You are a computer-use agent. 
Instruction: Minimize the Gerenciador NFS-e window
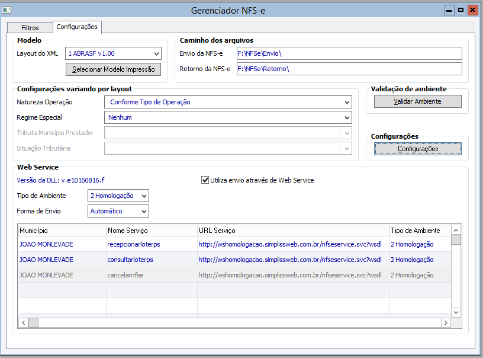(449, 9)
